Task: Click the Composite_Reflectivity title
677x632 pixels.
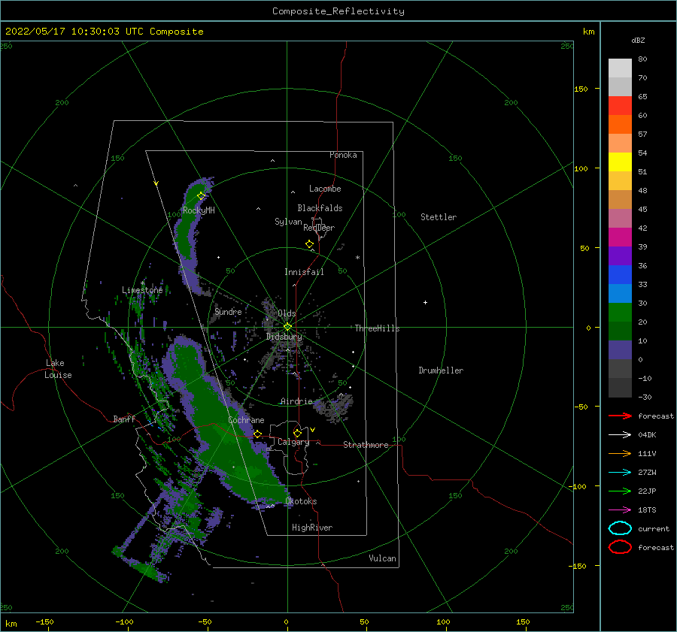Action: [x=338, y=11]
